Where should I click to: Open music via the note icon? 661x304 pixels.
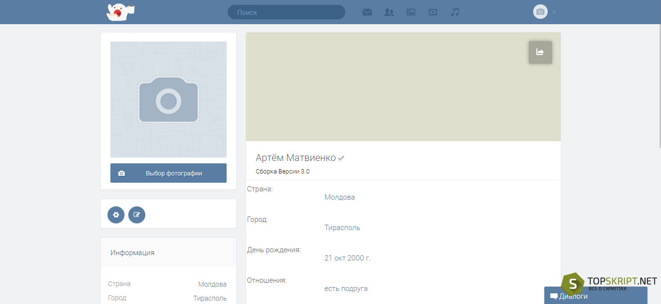tap(455, 12)
